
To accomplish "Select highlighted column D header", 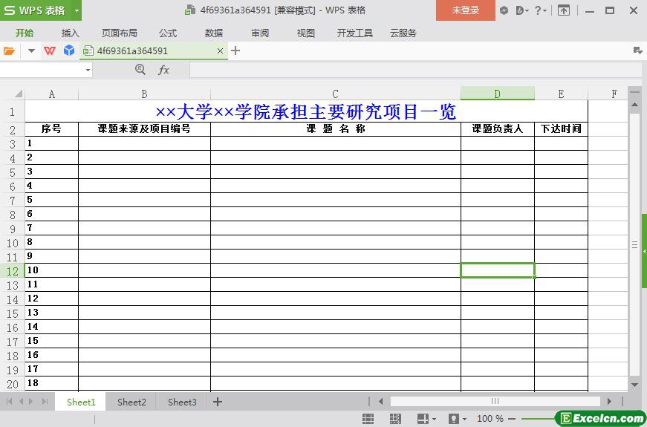I will [x=498, y=94].
